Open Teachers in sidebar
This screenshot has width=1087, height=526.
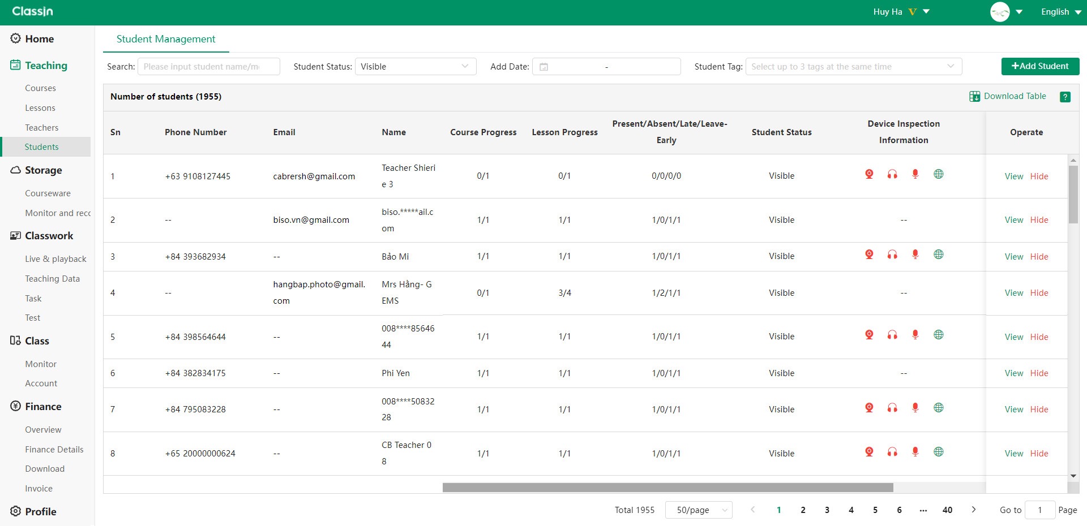42,128
